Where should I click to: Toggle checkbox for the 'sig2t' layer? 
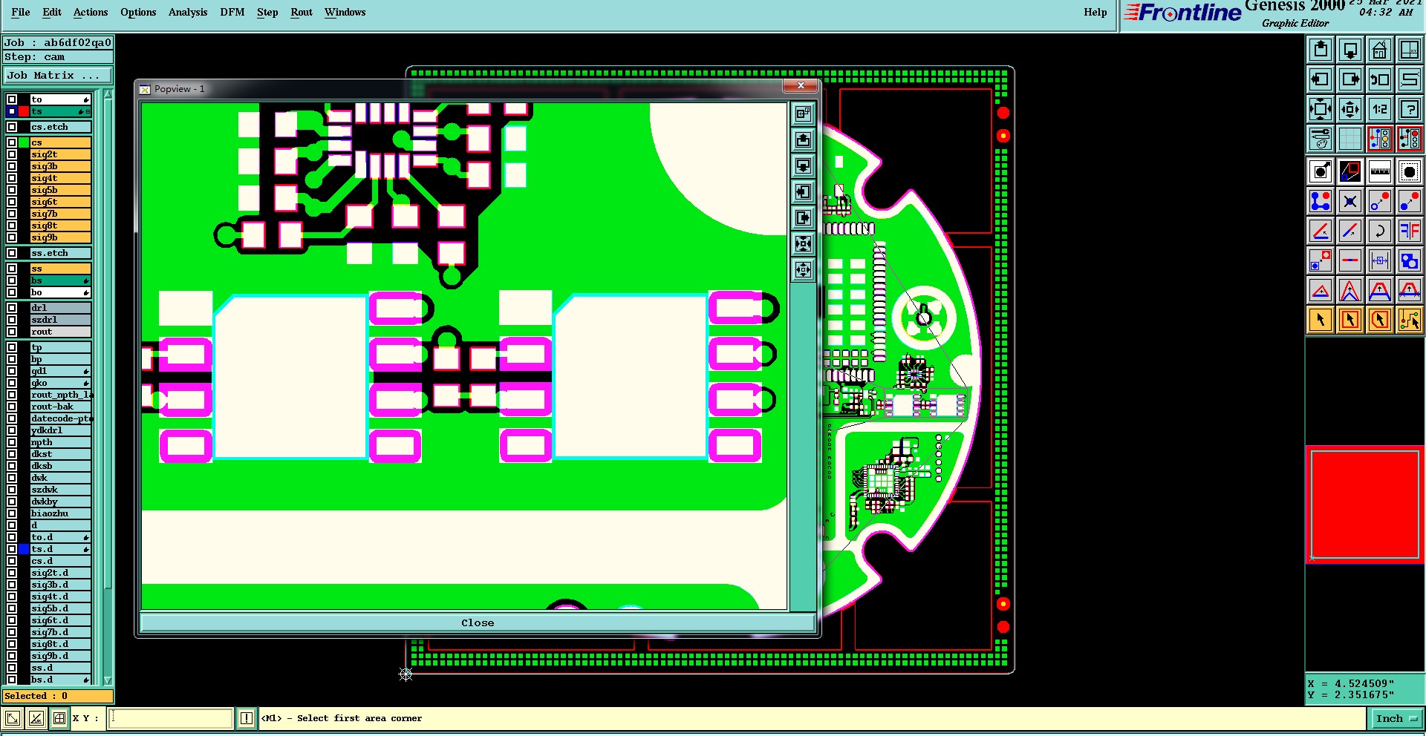(12, 154)
